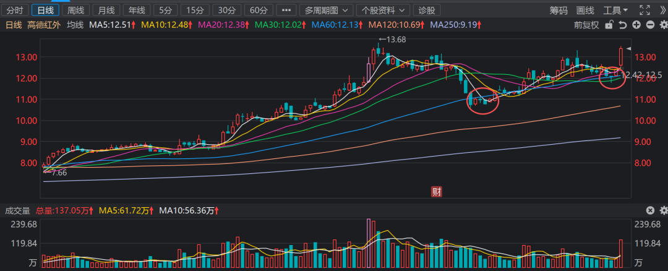The image size is (668, 271).
Task: Toggle the 前复权 price adjustment
Action: pyautogui.click(x=586, y=25)
